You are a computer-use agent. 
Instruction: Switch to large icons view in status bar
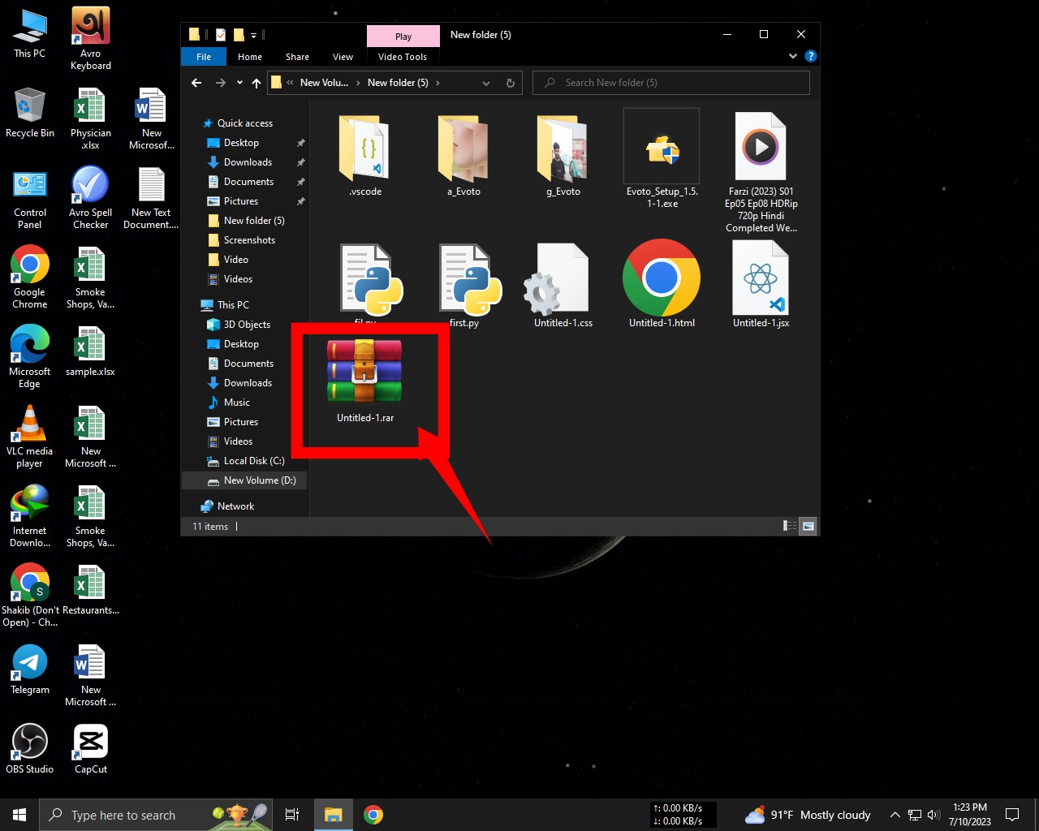(x=808, y=527)
